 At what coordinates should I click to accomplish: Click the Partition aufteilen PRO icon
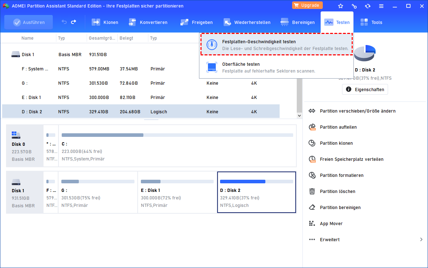pyautogui.click(x=312, y=127)
